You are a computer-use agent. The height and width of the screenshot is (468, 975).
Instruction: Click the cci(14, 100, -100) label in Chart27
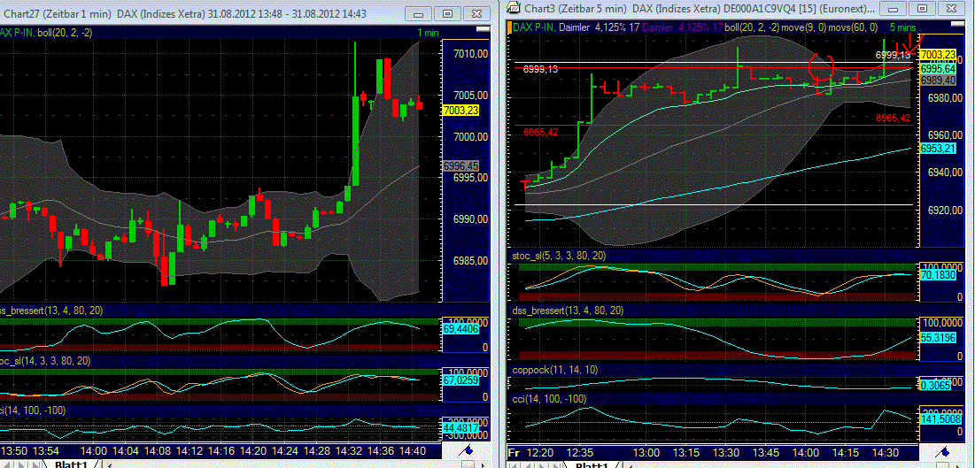(33, 410)
